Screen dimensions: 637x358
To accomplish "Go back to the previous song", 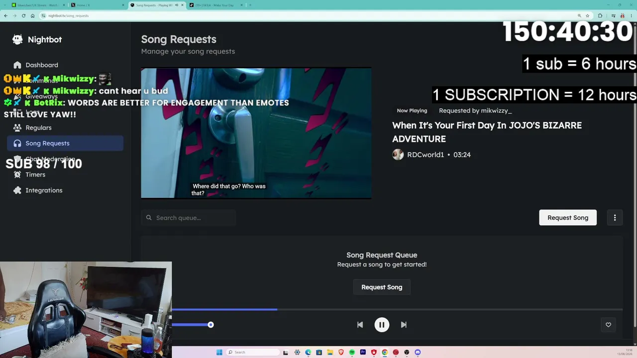I will 360,325.
